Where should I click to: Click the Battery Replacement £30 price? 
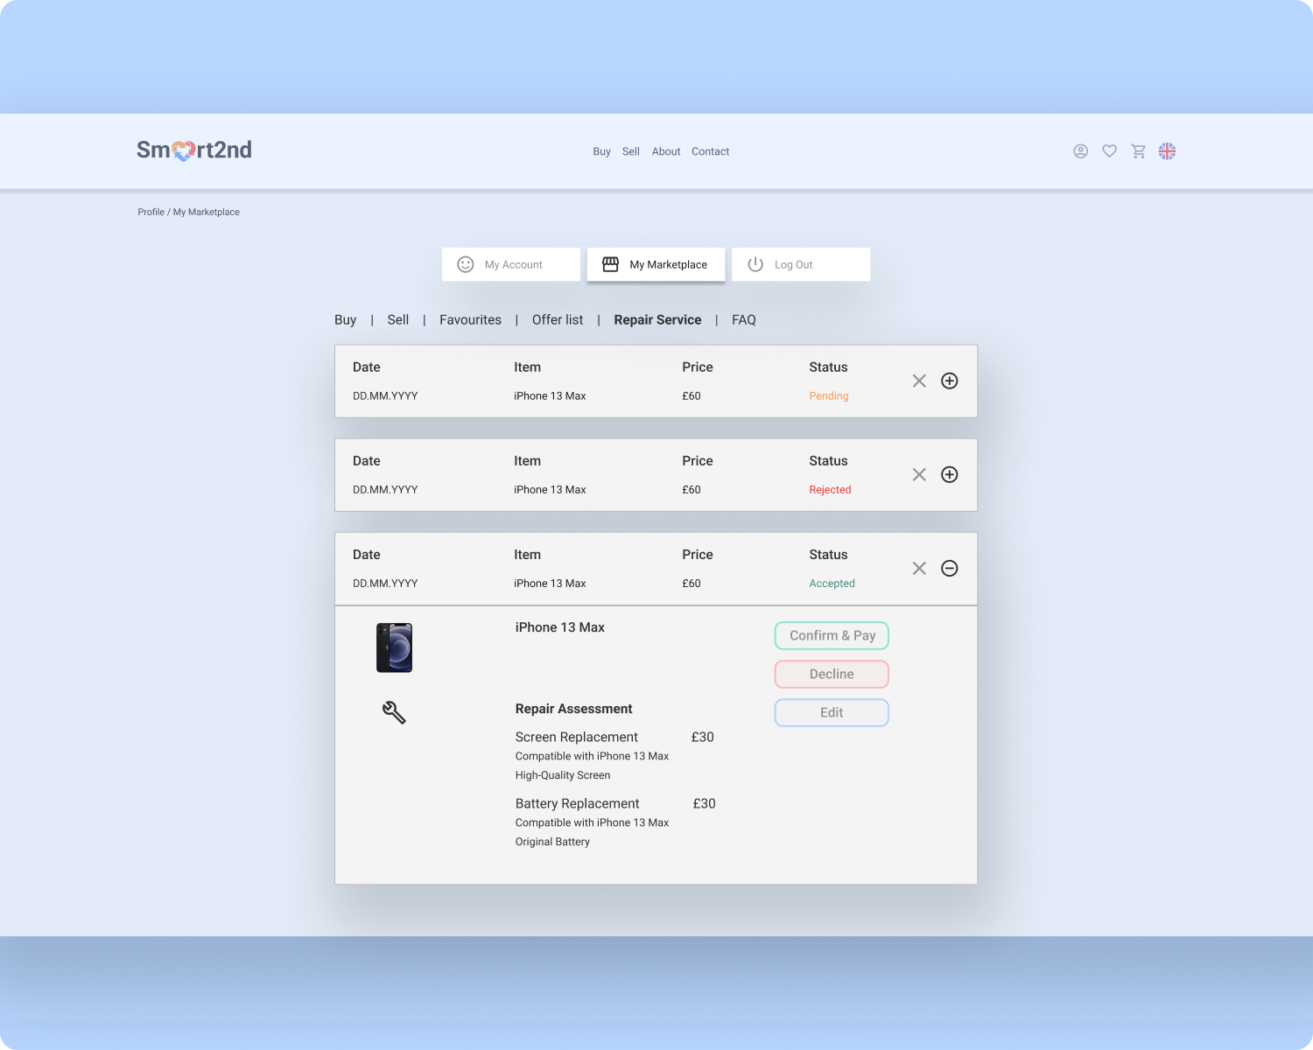[x=705, y=803]
